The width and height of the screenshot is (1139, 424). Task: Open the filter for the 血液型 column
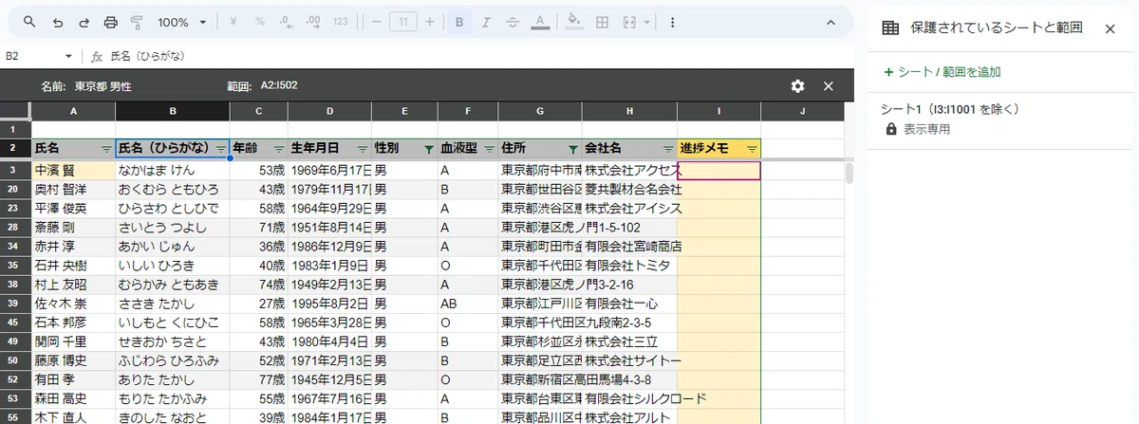[x=490, y=150]
